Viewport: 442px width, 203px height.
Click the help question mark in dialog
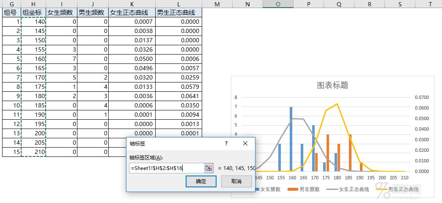point(226,143)
